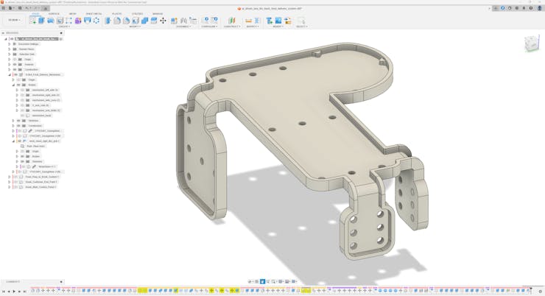The width and height of the screenshot is (545, 296).
Task: Click the Comments panel label
Action: 13,281
